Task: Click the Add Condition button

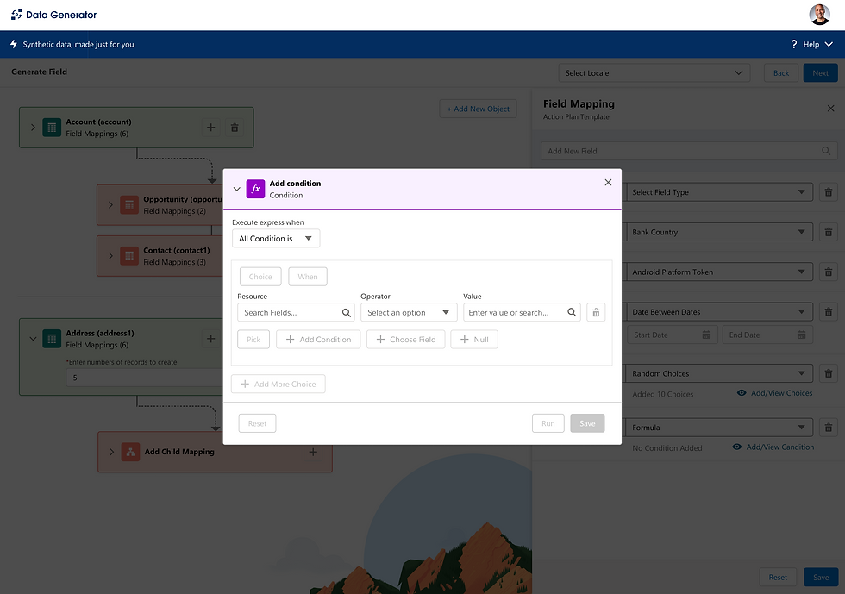Action: tap(318, 339)
